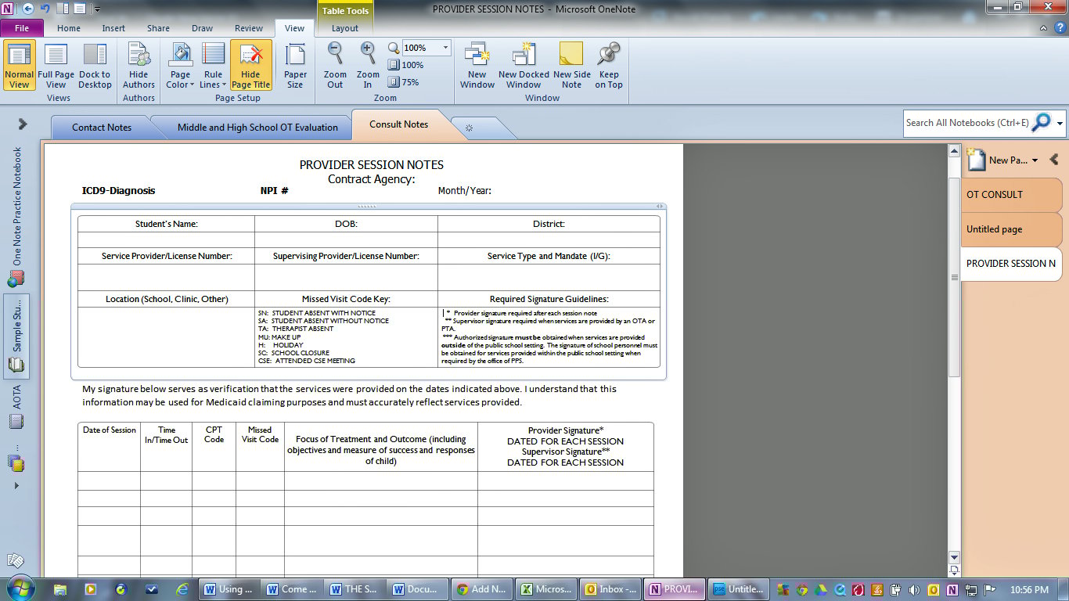
Task: Toggle Keep on Top pin
Action: [608, 66]
